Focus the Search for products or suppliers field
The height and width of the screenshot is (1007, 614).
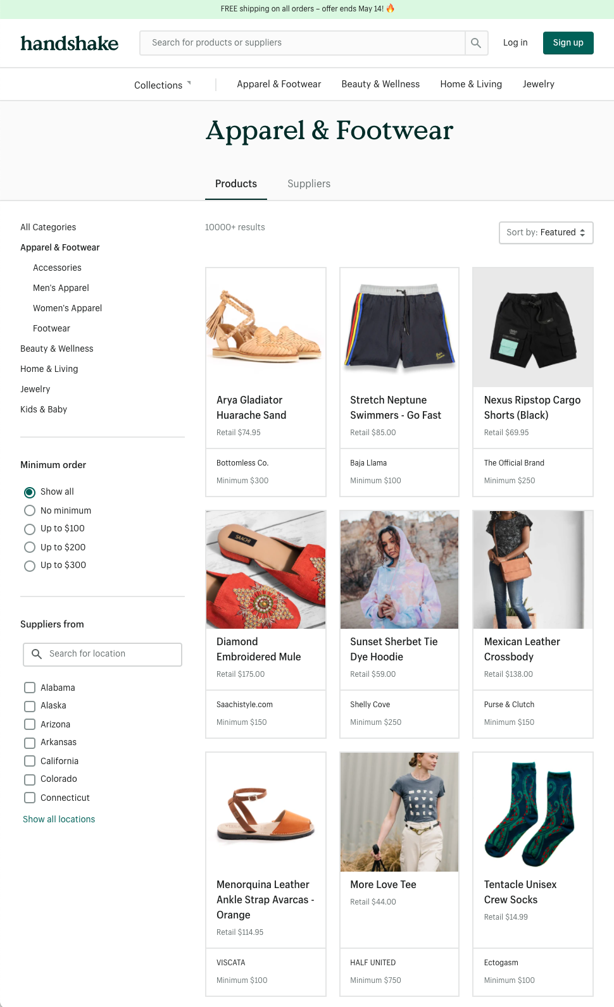pyautogui.click(x=303, y=43)
